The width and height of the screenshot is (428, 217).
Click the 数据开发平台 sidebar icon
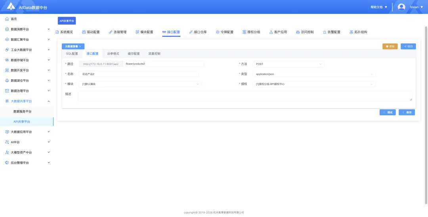pyautogui.click(x=7, y=70)
